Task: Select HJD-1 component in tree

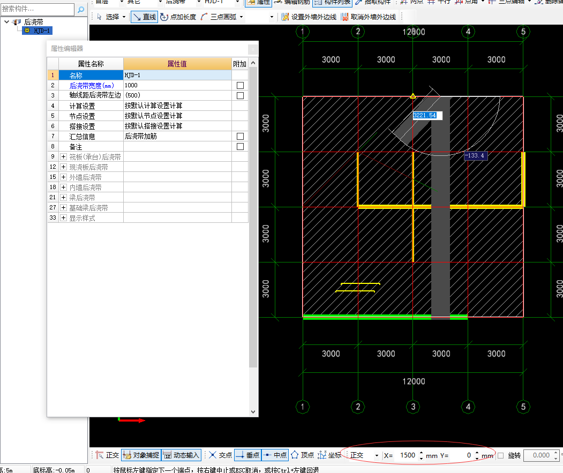Action: [x=37, y=31]
